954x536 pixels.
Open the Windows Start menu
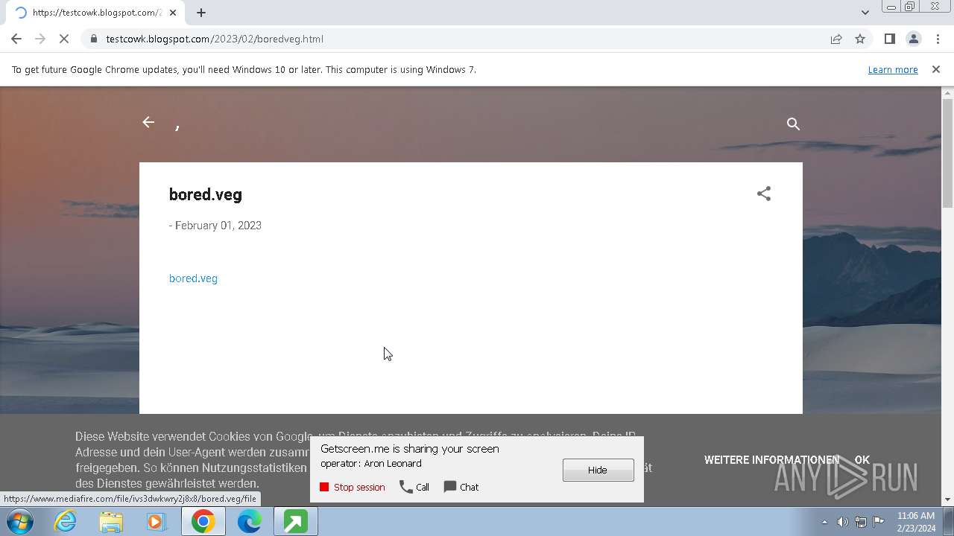coord(20,522)
